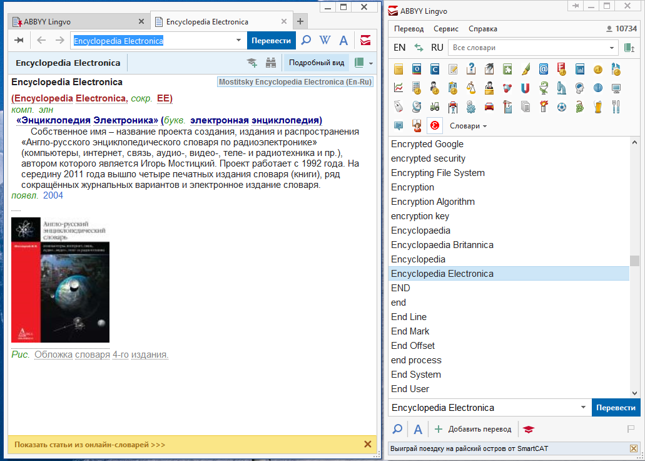This screenshot has width=645, height=461.
Task: Toggle Подробный вид detailed view
Action: coord(316,63)
